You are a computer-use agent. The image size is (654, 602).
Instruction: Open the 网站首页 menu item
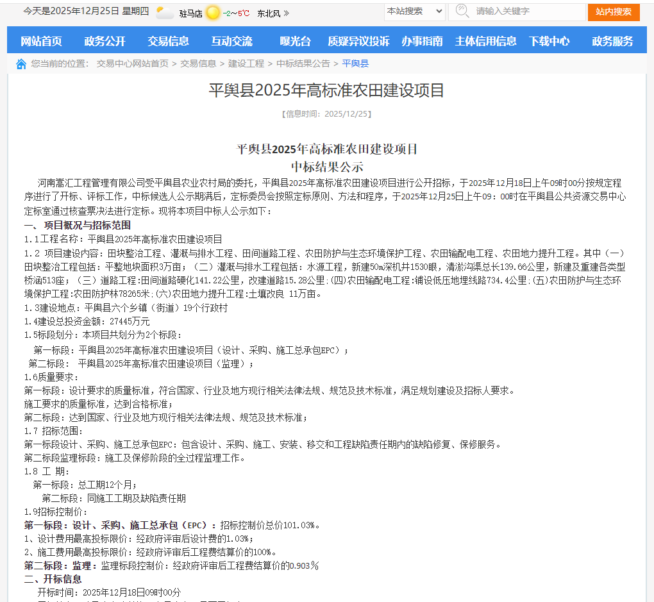(x=41, y=41)
